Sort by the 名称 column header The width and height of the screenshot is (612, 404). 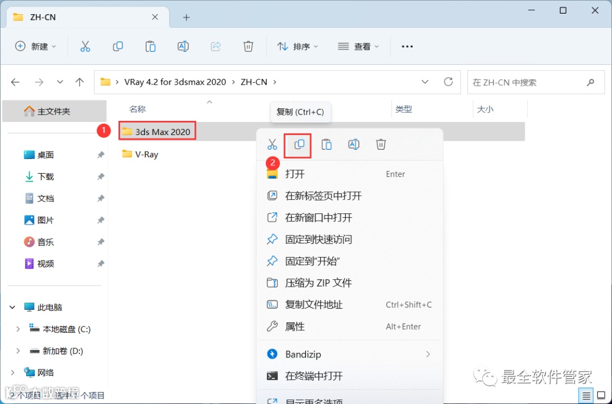(137, 110)
